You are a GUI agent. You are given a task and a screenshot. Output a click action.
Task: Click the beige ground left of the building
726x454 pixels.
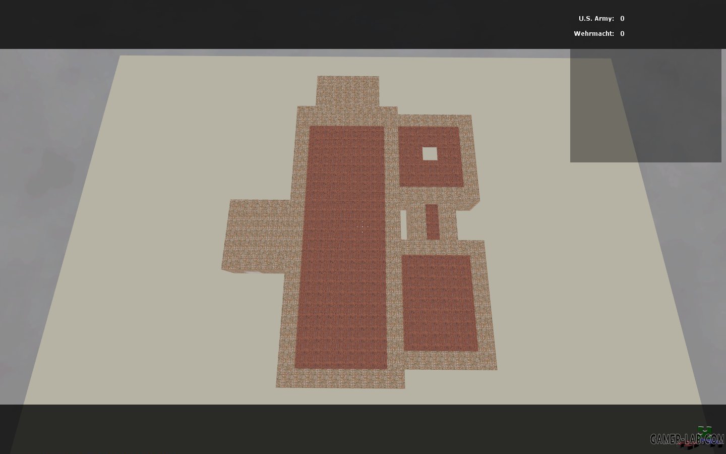[151, 252]
